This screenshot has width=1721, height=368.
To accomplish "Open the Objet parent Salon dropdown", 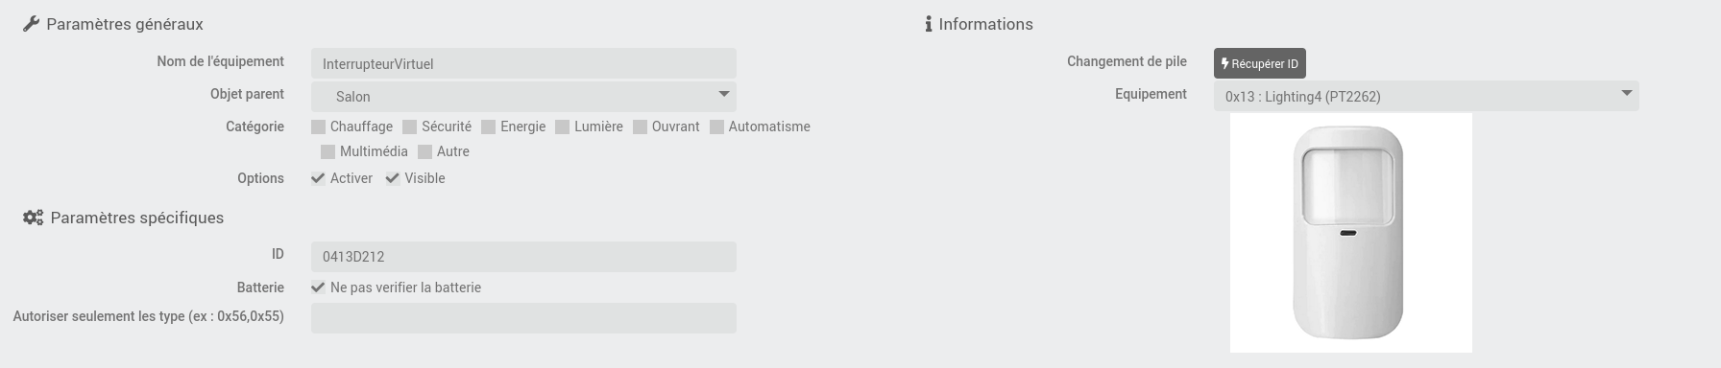I will [x=523, y=97].
